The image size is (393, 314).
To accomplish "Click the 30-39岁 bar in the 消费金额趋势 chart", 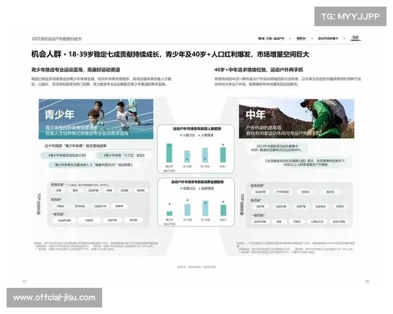I will click(x=205, y=208).
